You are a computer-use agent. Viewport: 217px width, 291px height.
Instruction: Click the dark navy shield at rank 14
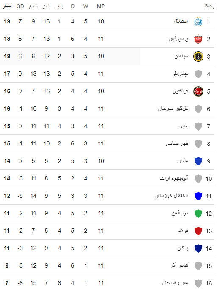click(198, 248)
